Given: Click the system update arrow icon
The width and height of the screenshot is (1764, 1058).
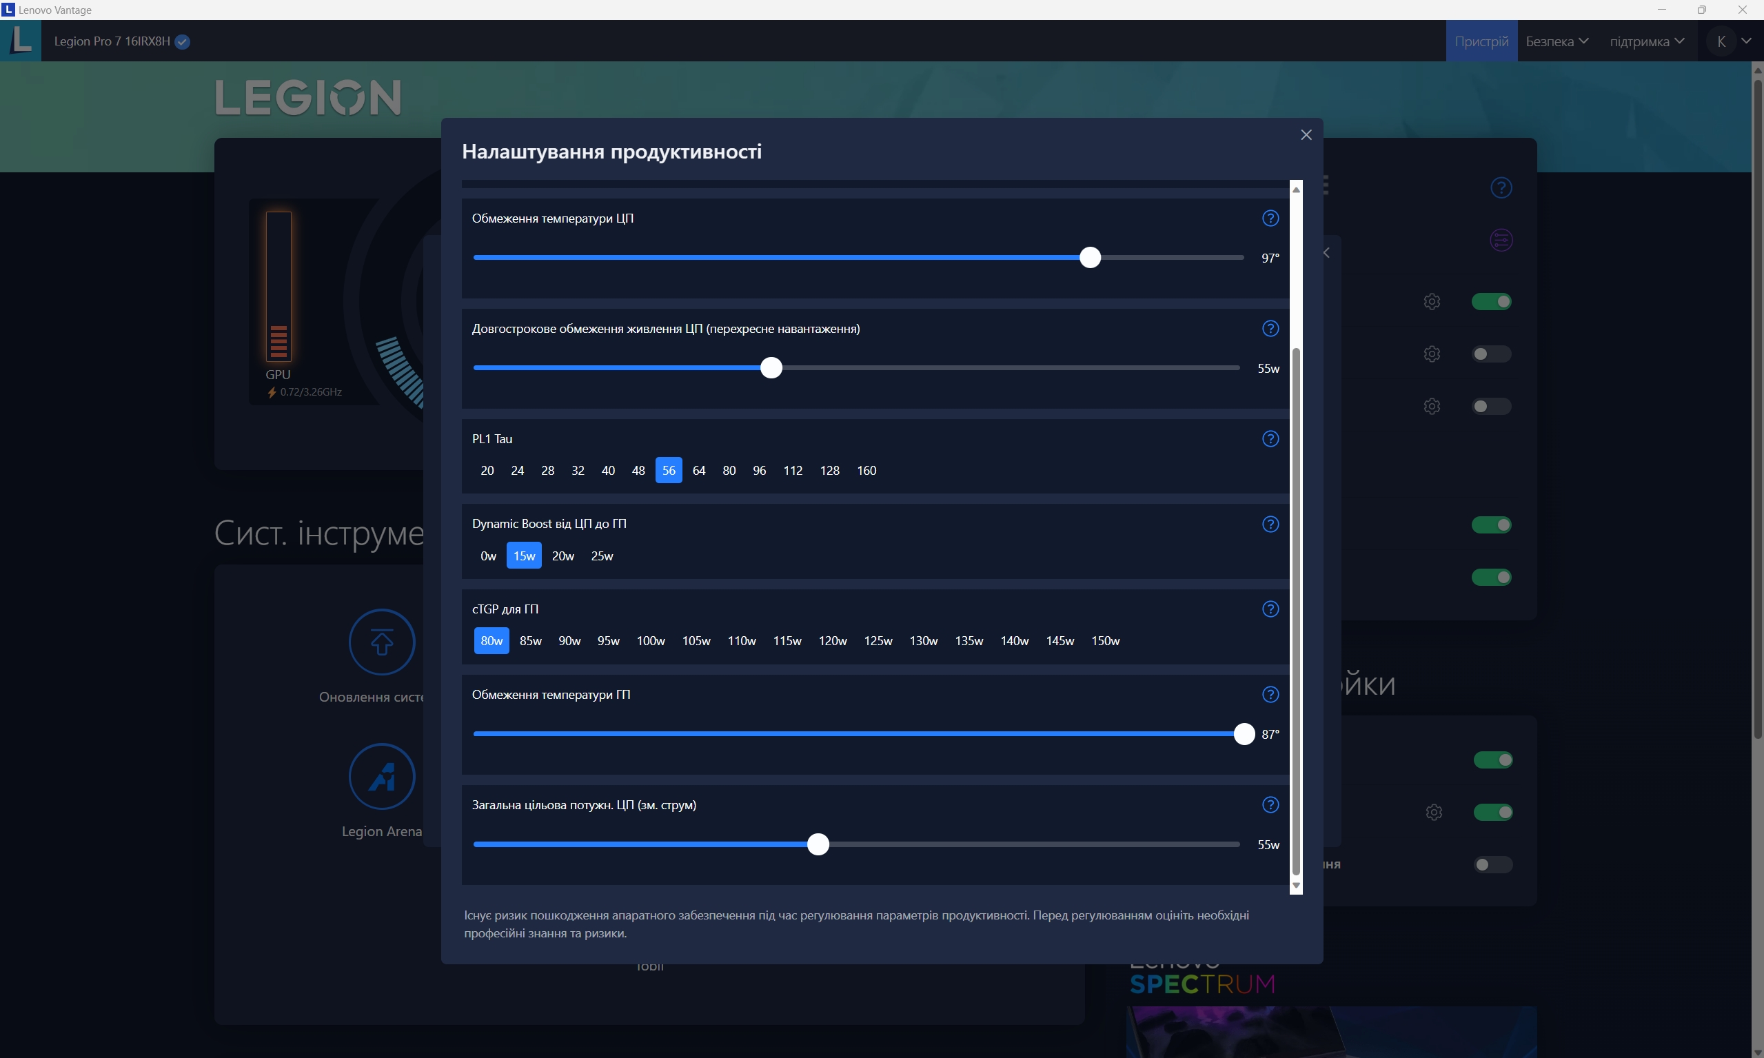Looking at the screenshot, I should pos(381,642).
